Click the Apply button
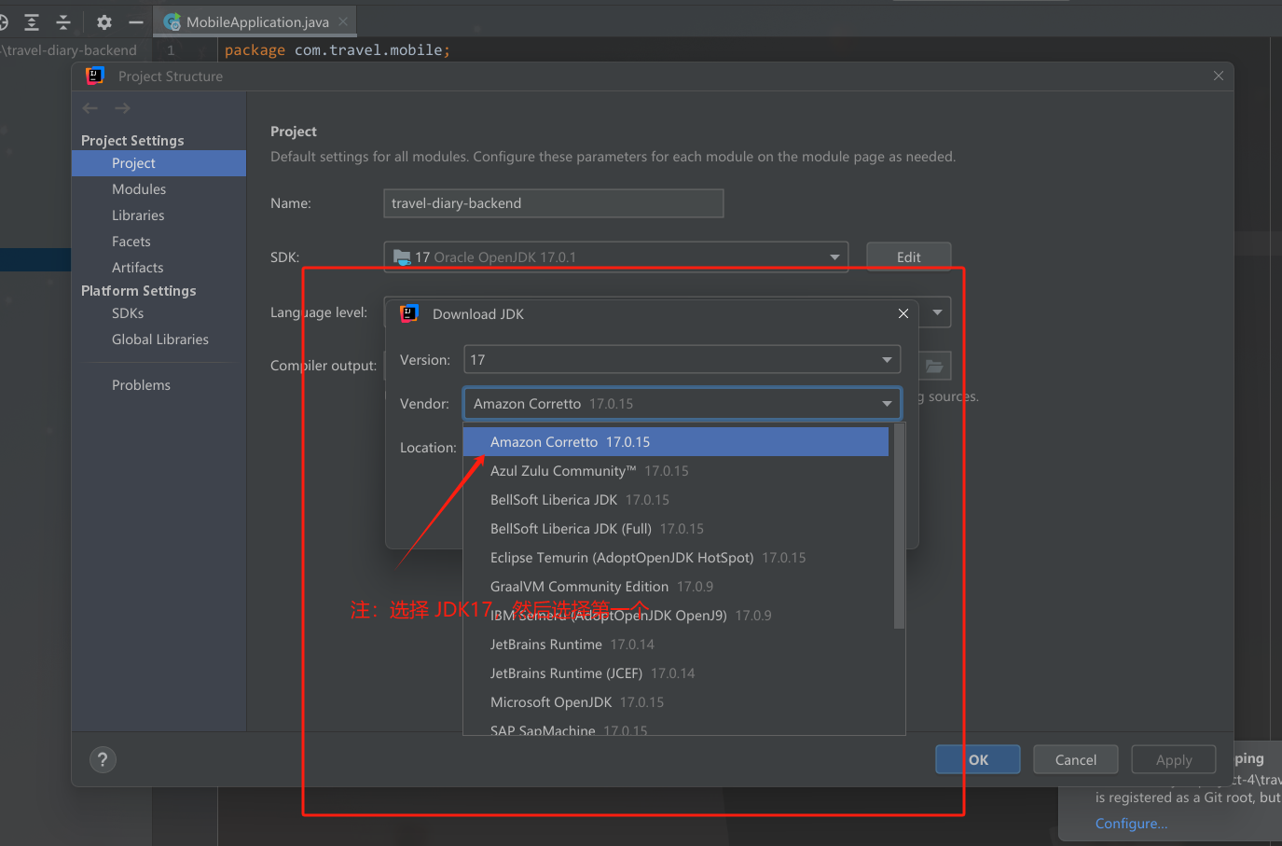The height and width of the screenshot is (846, 1282). click(1174, 759)
